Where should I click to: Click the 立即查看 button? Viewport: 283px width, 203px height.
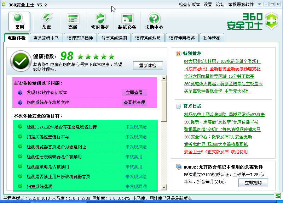pyautogui.click(x=134, y=93)
